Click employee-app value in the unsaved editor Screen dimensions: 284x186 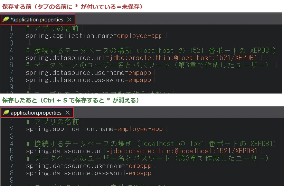click(x=140, y=36)
